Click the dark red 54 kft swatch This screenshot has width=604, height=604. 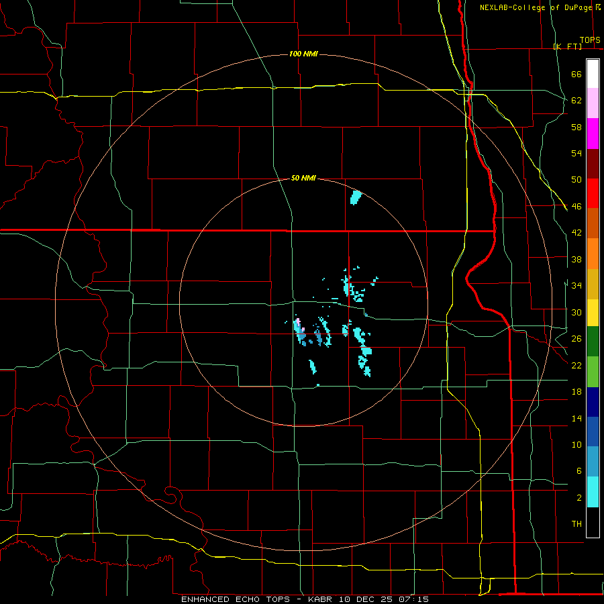pos(593,163)
